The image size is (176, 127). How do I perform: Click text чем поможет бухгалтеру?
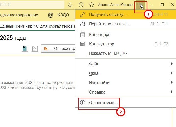(x=34, y=88)
